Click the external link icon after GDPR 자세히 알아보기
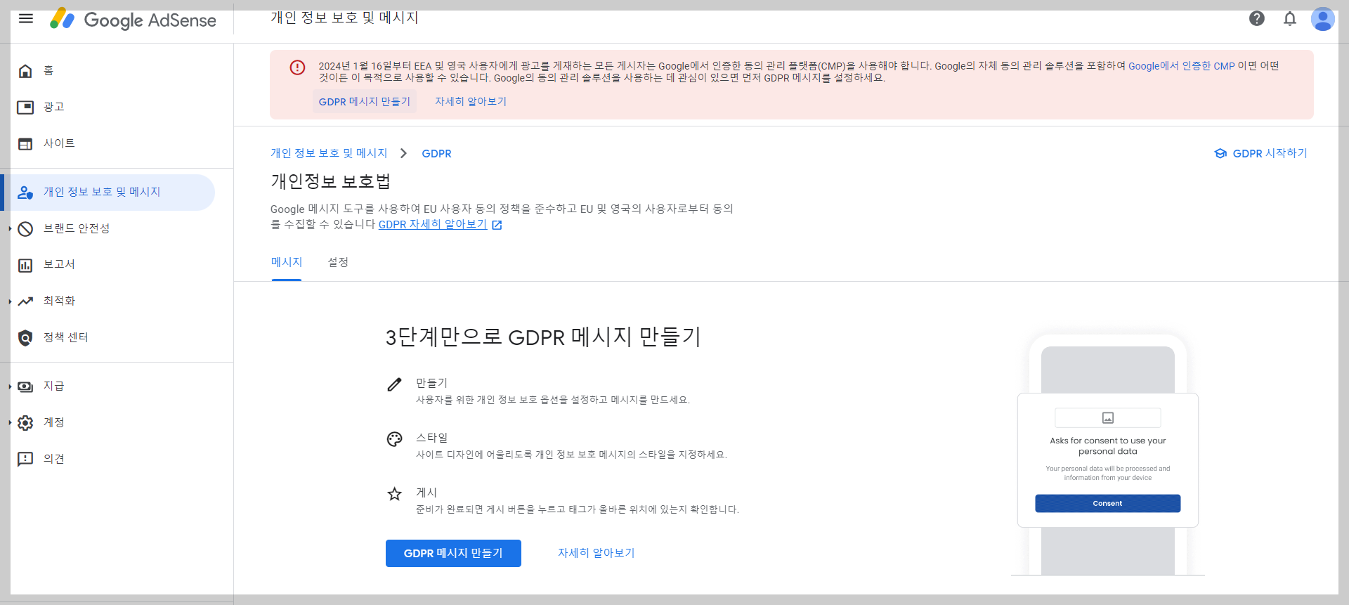The image size is (1349, 605). [497, 225]
